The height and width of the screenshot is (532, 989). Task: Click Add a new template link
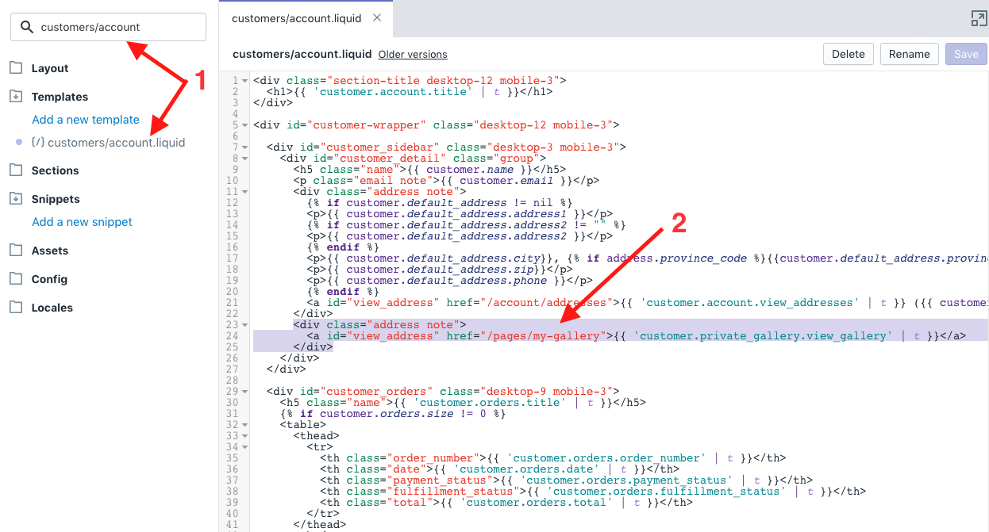(86, 120)
